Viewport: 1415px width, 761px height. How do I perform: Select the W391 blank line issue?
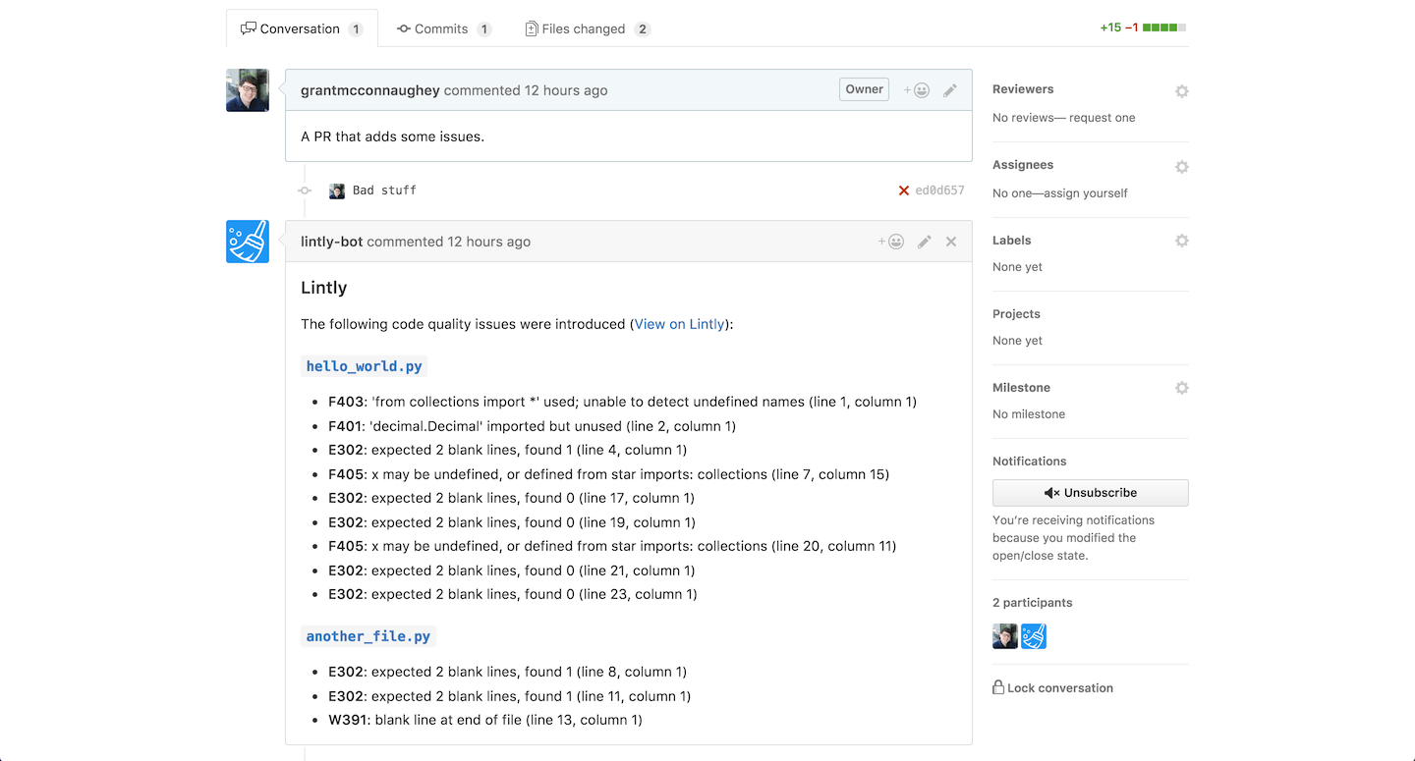tap(485, 720)
